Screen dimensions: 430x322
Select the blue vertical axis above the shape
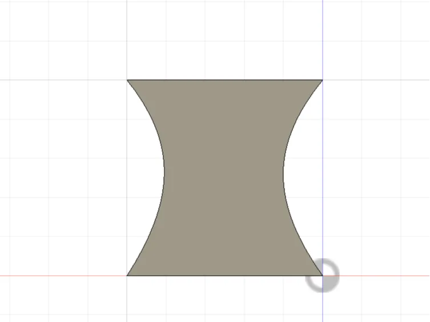click(323, 40)
